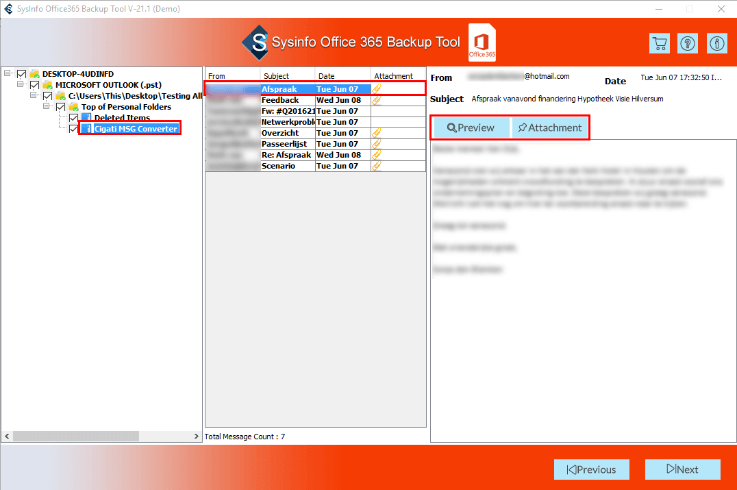Collapse the Top of Personal Folders node
The height and width of the screenshot is (490, 737).
(47, 107)
